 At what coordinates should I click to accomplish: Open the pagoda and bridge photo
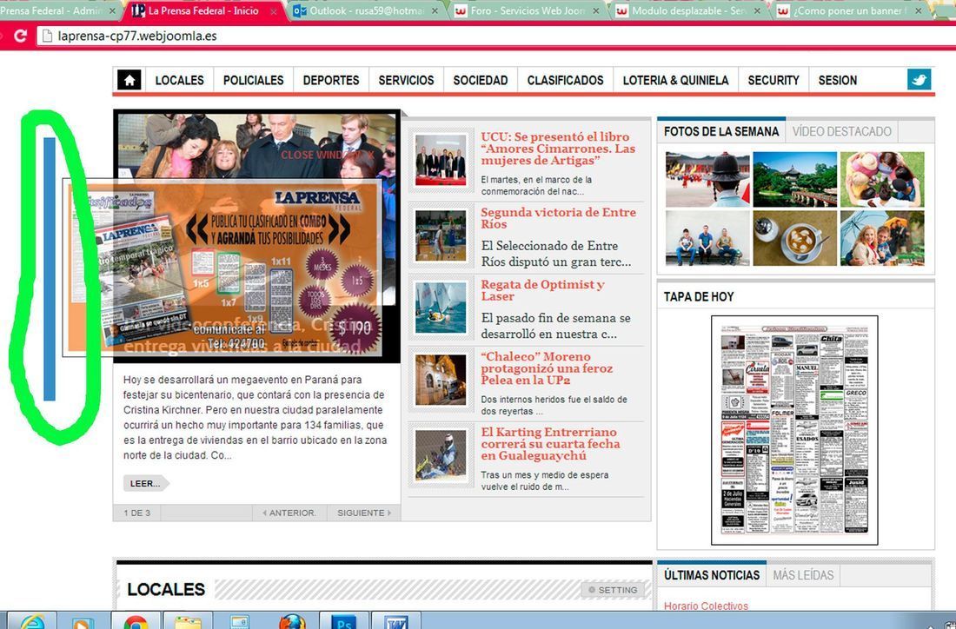pos(795,179)
